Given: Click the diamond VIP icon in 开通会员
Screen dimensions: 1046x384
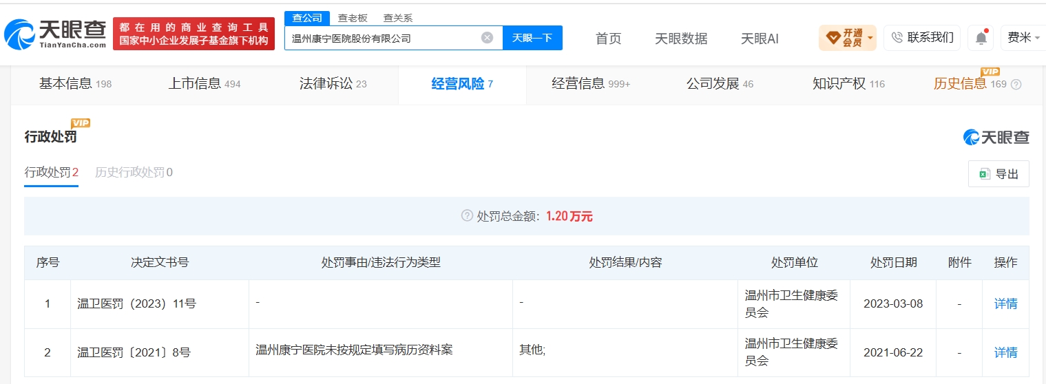Looking at the screenshot, I should [x=833, y=37].
